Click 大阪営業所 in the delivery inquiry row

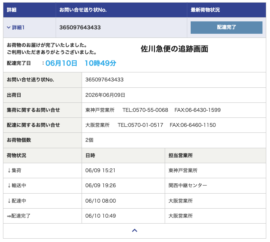pyautogui.click(x=97, y=125)
